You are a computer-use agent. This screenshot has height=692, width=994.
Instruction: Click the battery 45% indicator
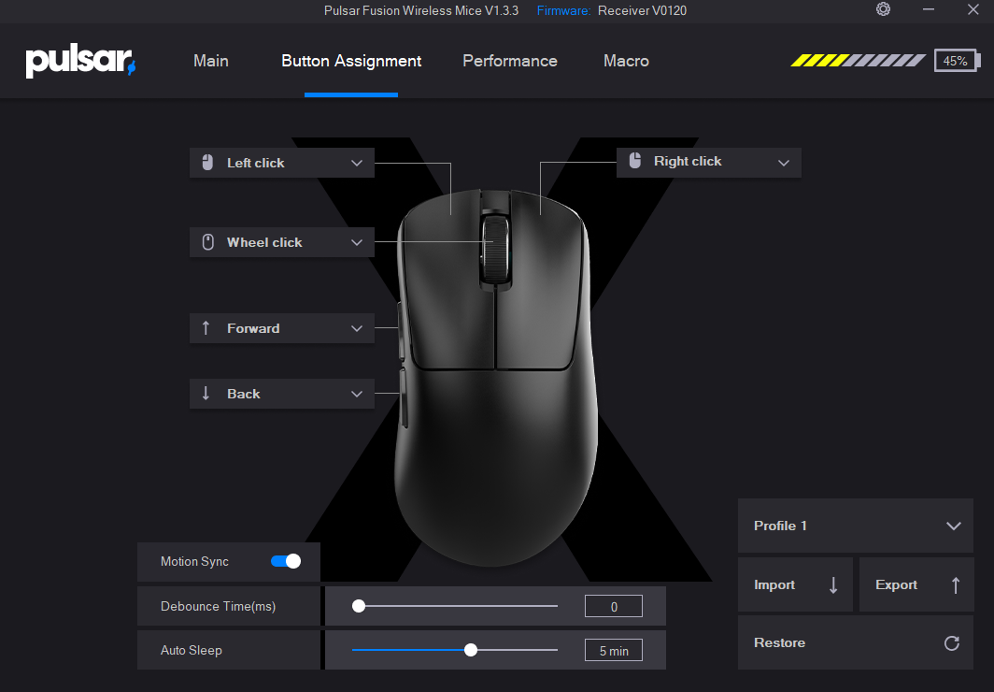pyautogui.click(x=957, y=61)
